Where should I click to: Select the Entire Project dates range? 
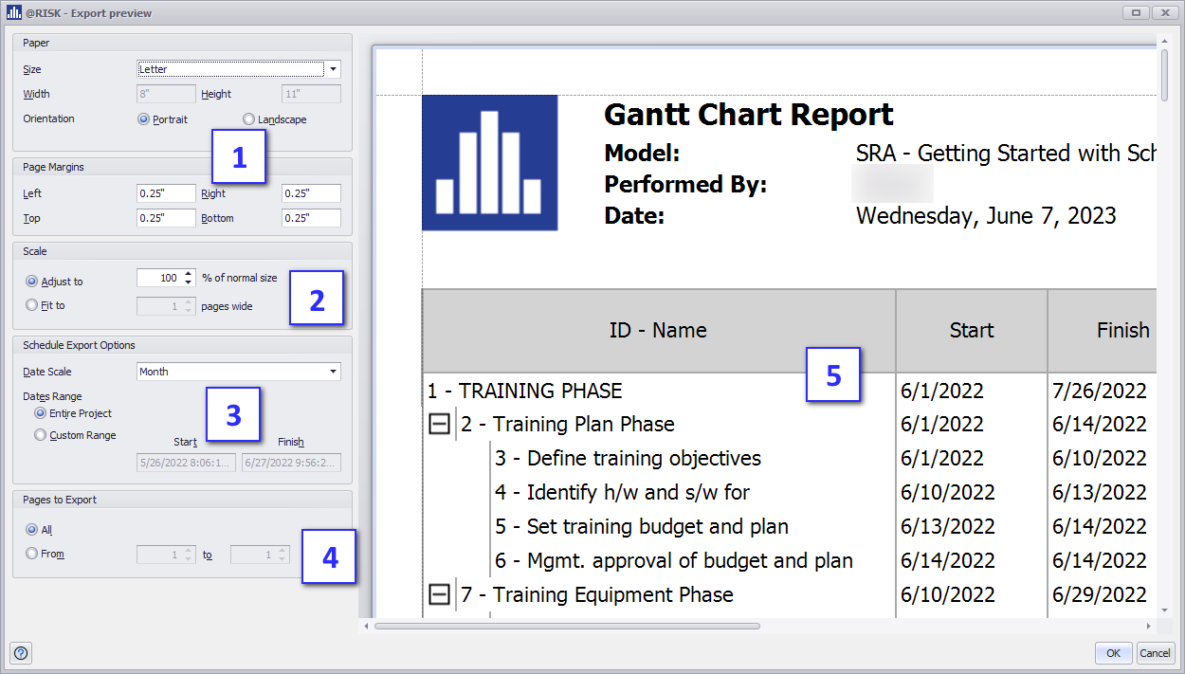click(x=40, y=413)
